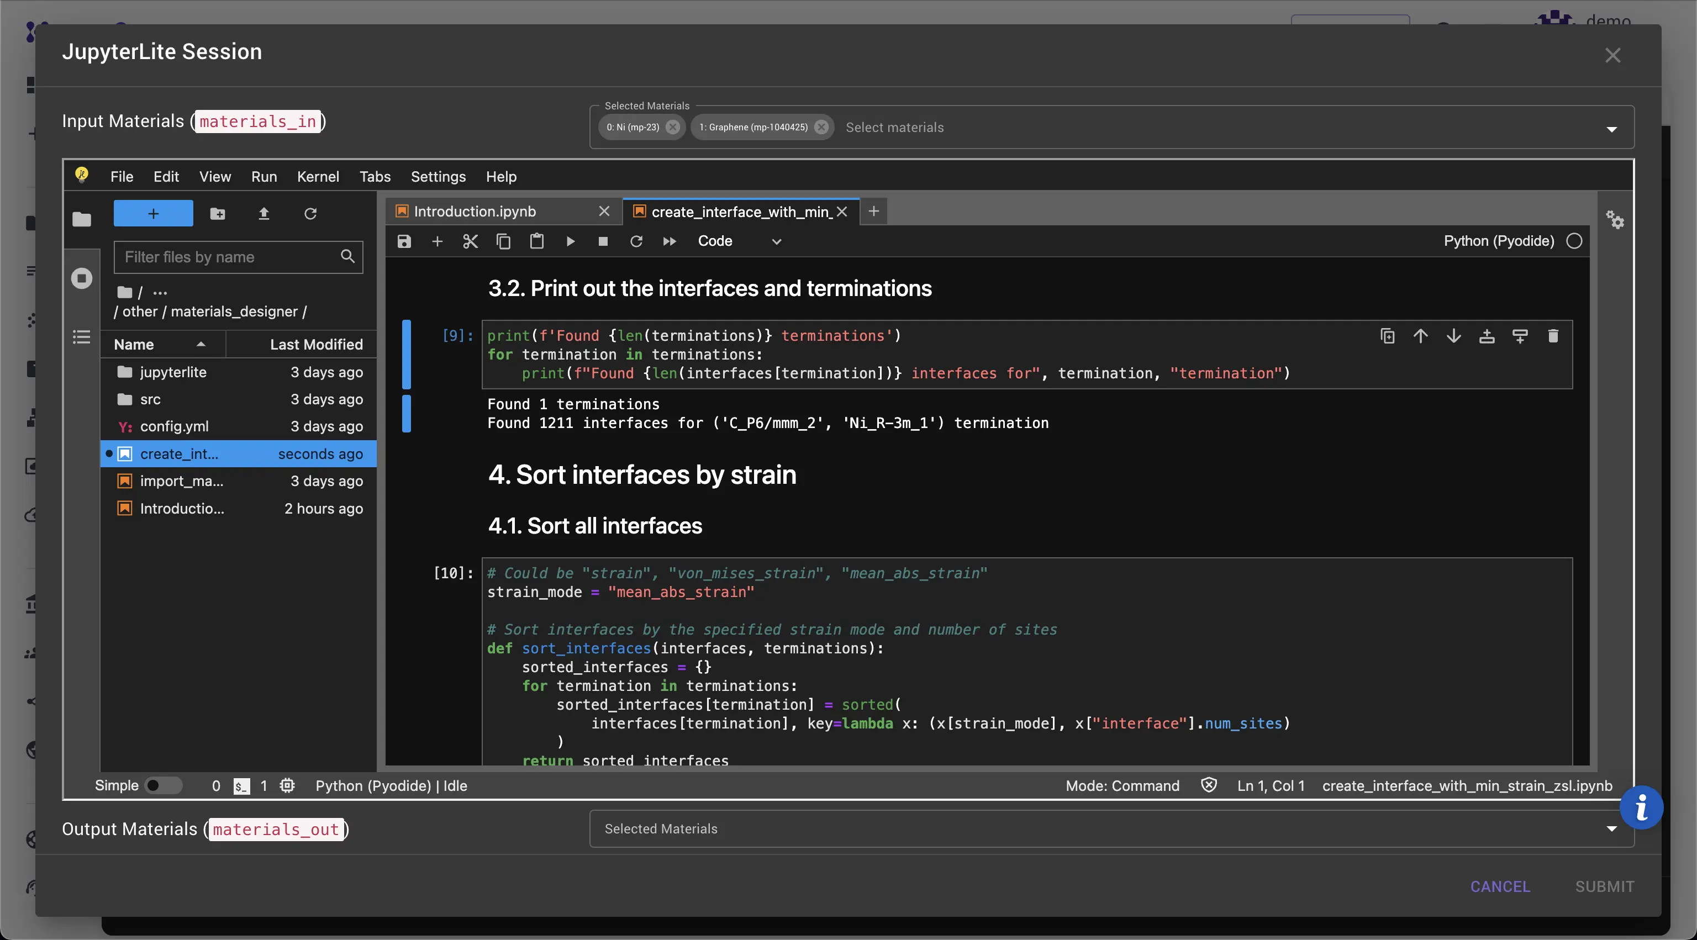Switch to the Introduction.ipynb tab
This screenshot has width=1697, height=940.
[475, 212]
